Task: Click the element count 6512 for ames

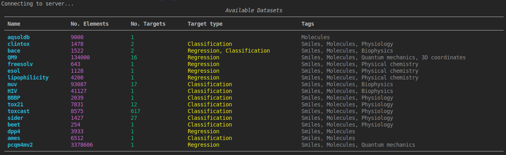Action: pos(77,138)
